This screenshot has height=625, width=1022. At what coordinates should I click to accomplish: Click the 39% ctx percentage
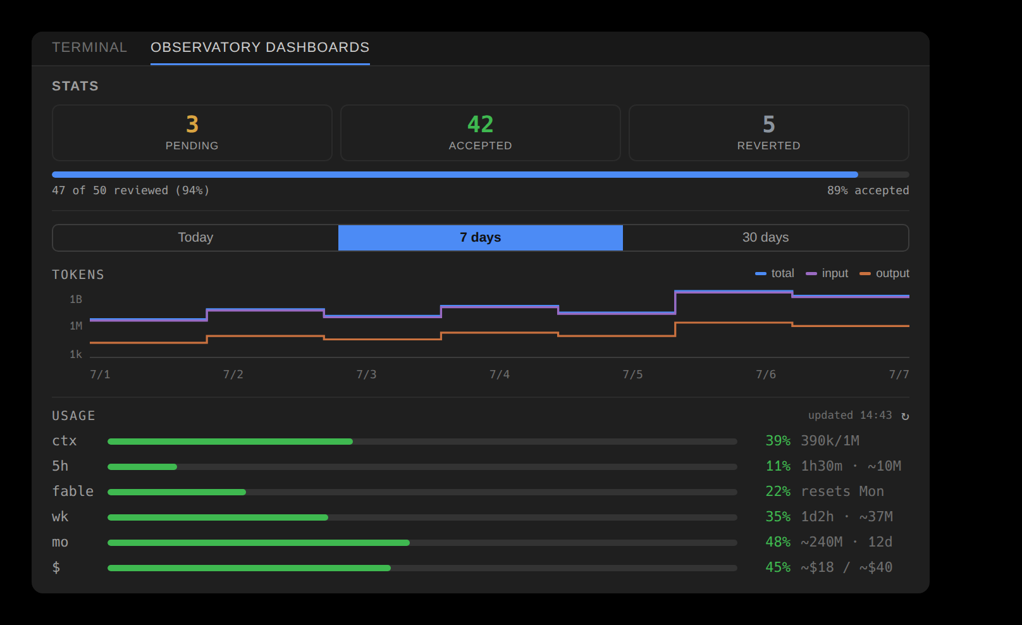[778, 441]
